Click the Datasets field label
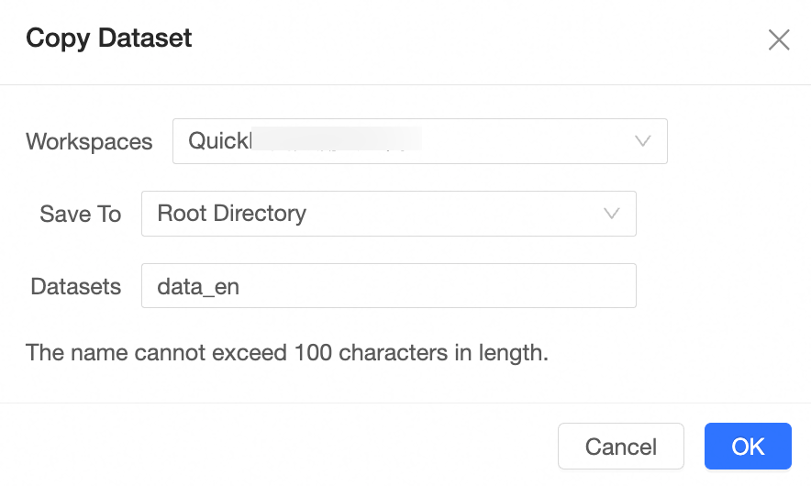 click(76, 287)
